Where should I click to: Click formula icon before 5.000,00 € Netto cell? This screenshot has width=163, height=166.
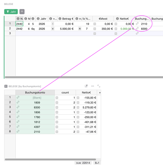coord(116,29)
